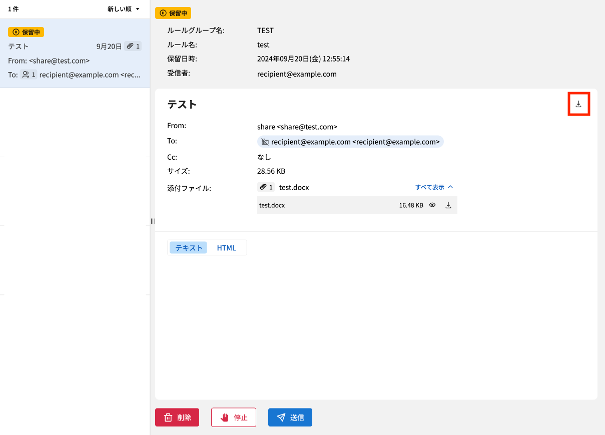Click the 16.48 KB attachment size
Screen dimensions: 605x435
(x=411, y=205)
